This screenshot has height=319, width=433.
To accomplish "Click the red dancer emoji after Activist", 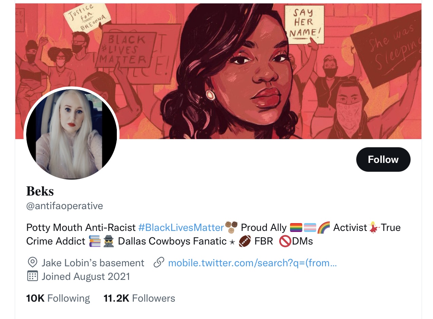I will tap(374, 227).
